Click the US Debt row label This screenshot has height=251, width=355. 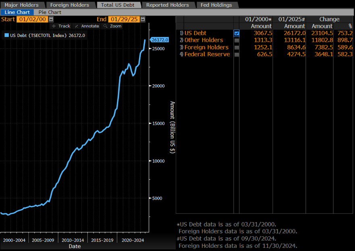pyautogui.click(x=195, y=33)
